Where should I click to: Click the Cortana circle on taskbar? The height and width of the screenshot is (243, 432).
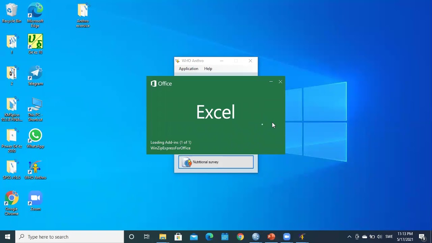(132, 237)
